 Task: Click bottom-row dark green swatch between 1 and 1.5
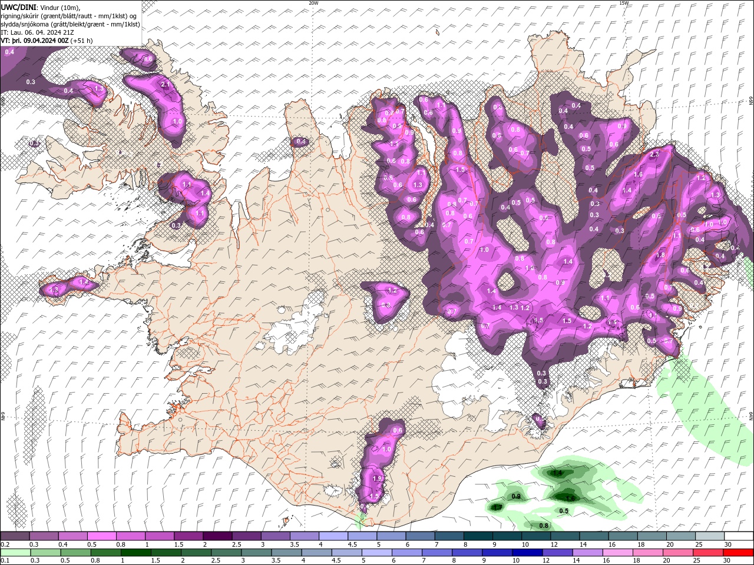point(136,553)
